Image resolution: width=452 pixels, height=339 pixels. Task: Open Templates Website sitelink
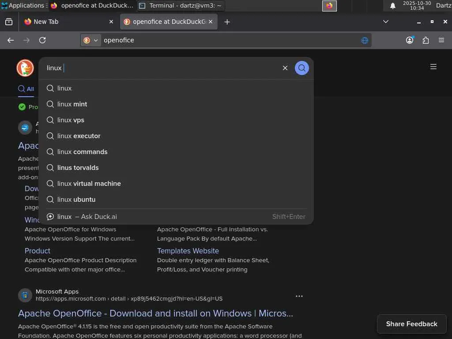click(188, 251)
